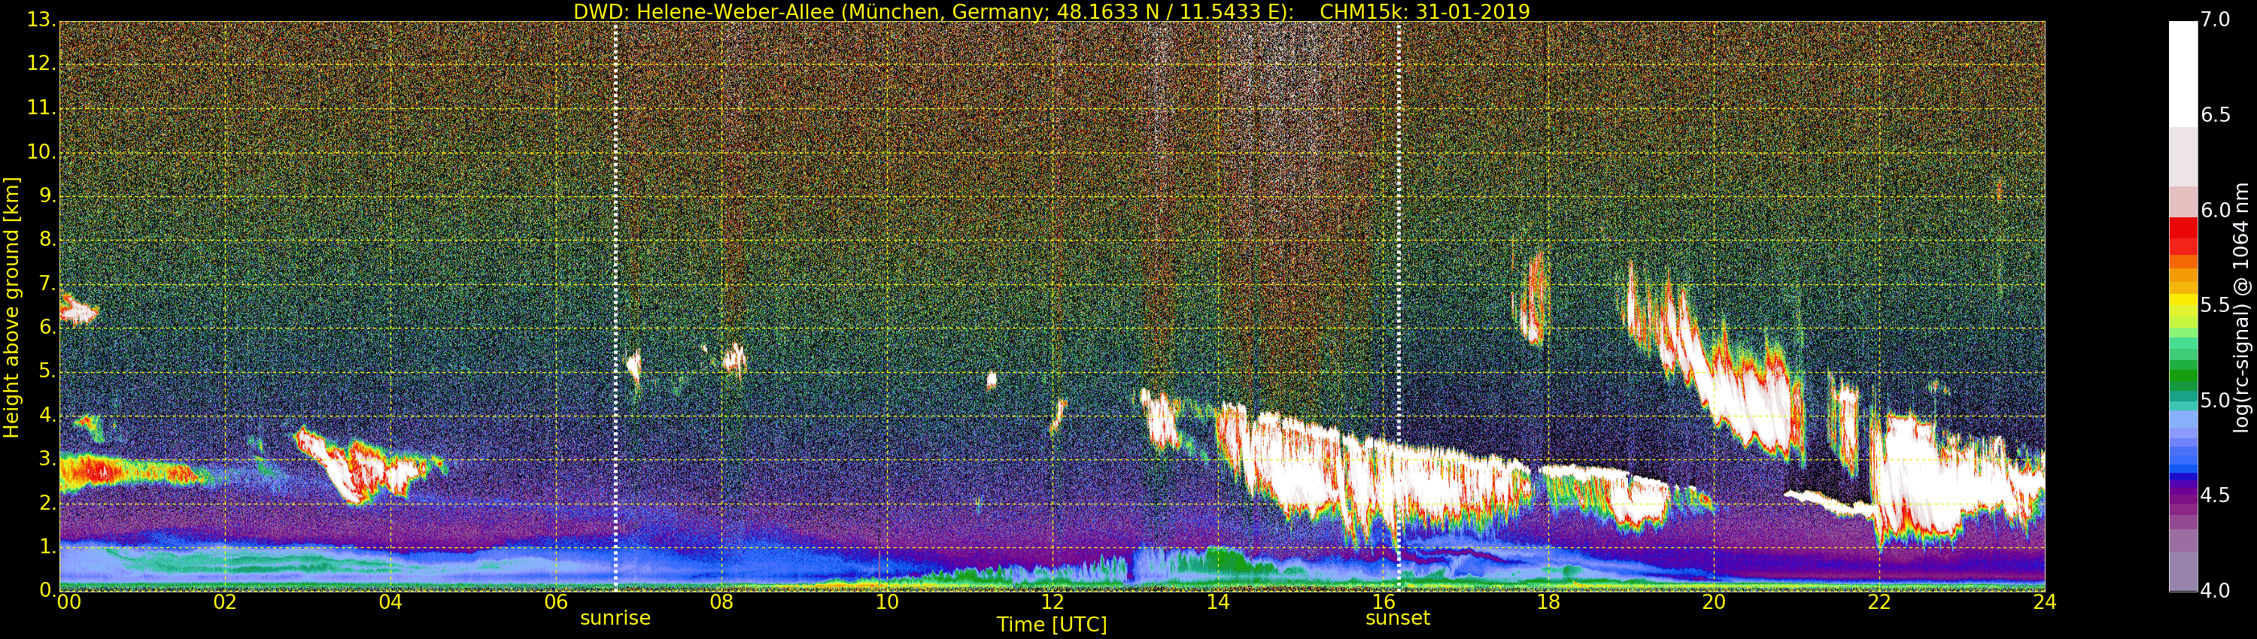This screenshot has height=639, width=2257.
Task: Click the sunrise label below the time axis
Action: (x=615, y=618)
